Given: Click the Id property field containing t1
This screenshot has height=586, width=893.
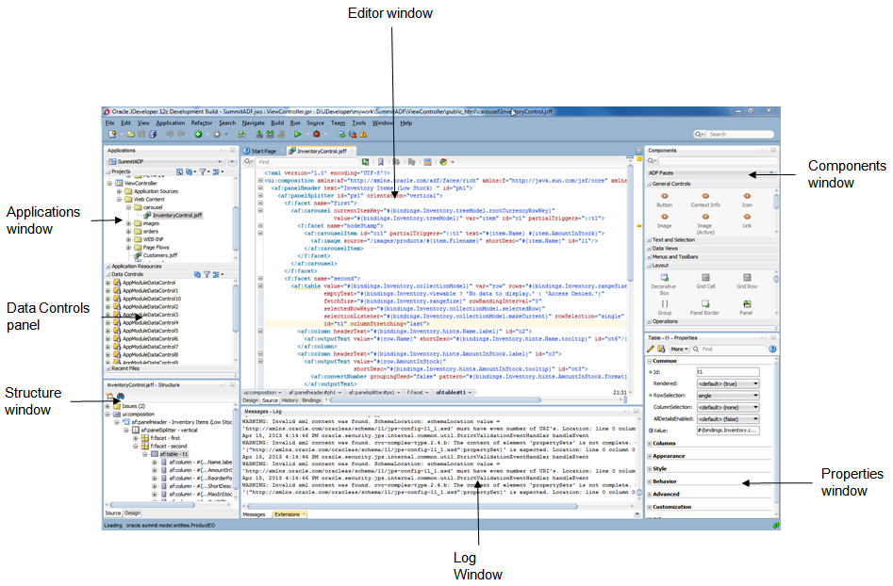Looking at the screenshot, I should click(728, 372).
